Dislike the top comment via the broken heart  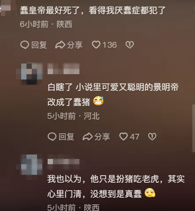click(130, 45)
